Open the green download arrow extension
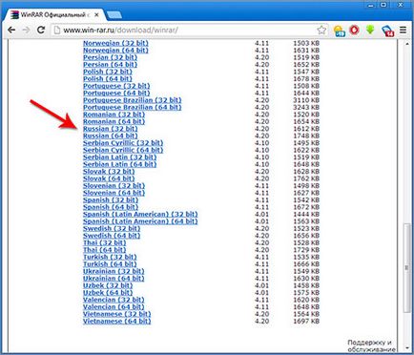Image resolution: width=414 pixels, height=355 pixels. click(370, 30)
